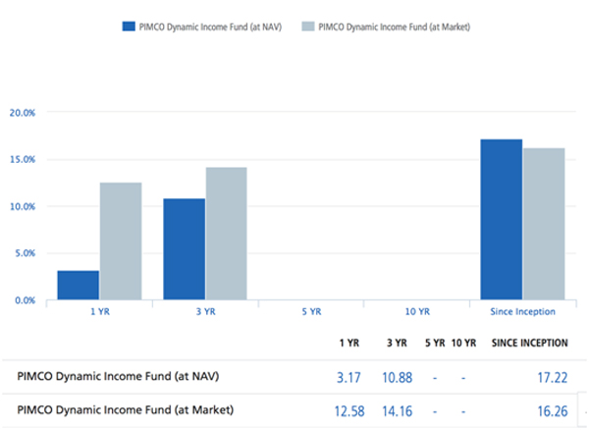589x430 pixels.
Task: Click the '10.0%' y-axis label
Action: pyautogui.click(x=23, y=206)
